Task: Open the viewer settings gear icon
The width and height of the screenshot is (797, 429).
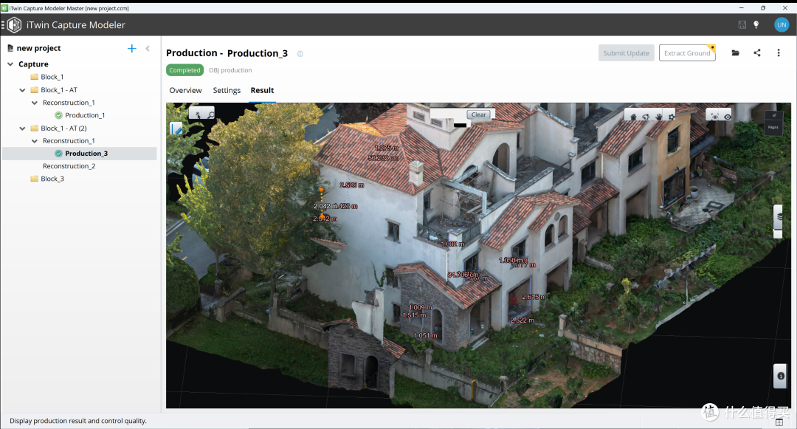Action: click(x=672, y=117)
